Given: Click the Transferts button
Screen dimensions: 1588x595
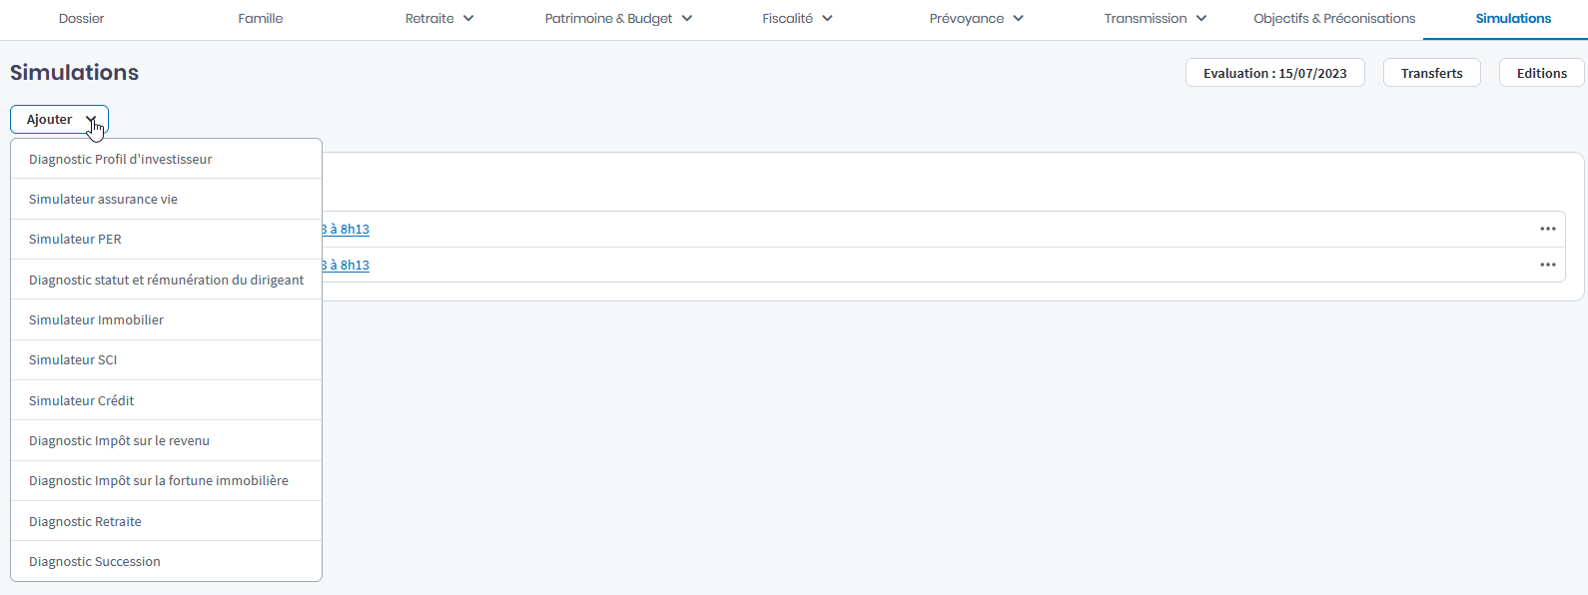Looking at the screenshot, I should pos(1431,73).
